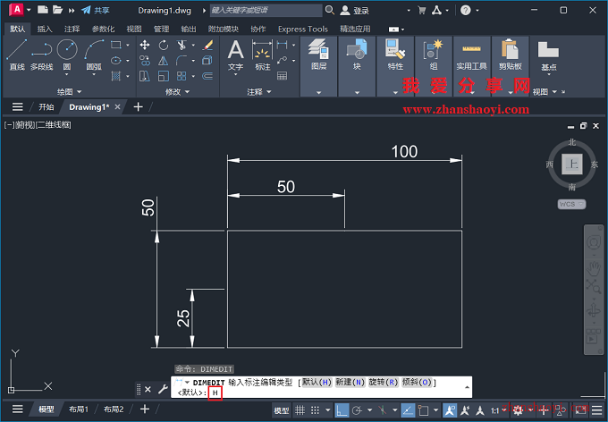Toggle polar tracking in status bar
The image size is (608, 422).
click(x=357, y=410)
